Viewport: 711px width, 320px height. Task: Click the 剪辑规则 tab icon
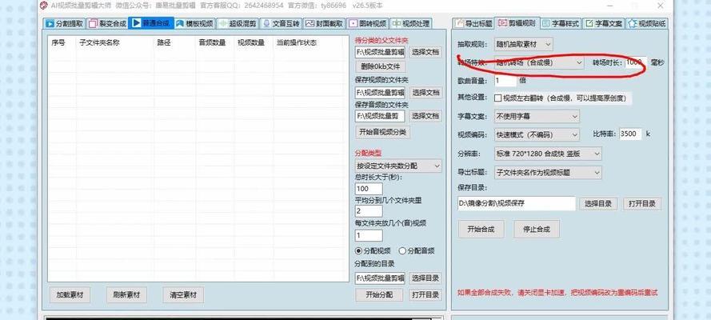tap(501, 23)
